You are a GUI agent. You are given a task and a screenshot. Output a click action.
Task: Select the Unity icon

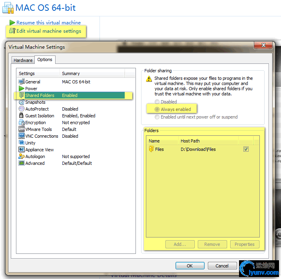(x=22, y=142)
